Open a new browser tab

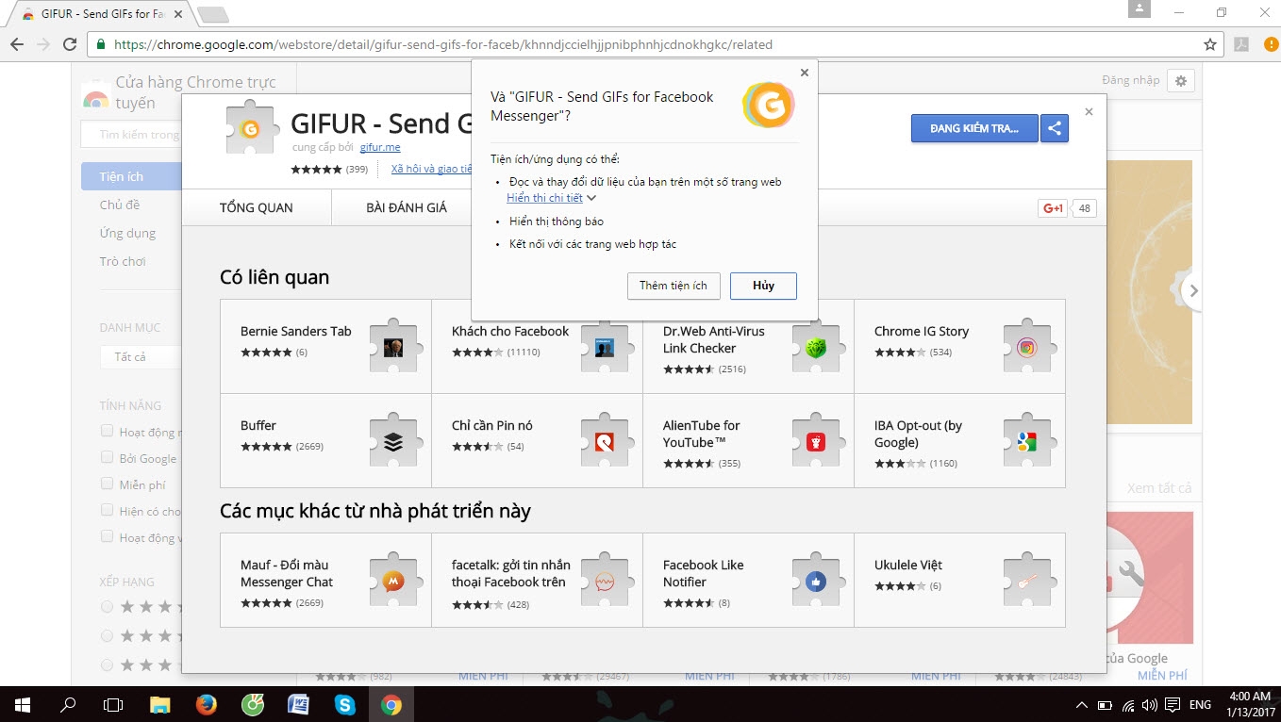213,14
